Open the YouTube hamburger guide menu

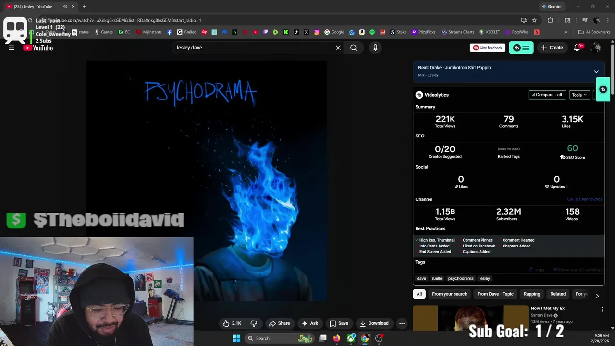coord(12,48)
